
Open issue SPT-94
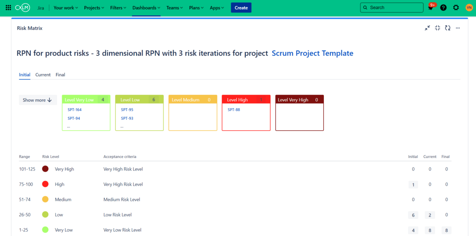click(74, 118)
